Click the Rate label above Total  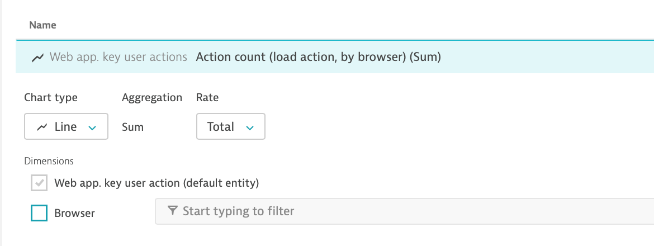click(207, 97)
